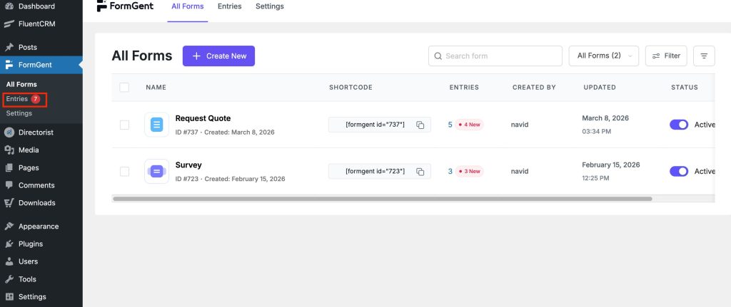The height and width of the screenshot is (307, 731).
Task: Click the 3 New entries badge
Action: pos(470,171)
